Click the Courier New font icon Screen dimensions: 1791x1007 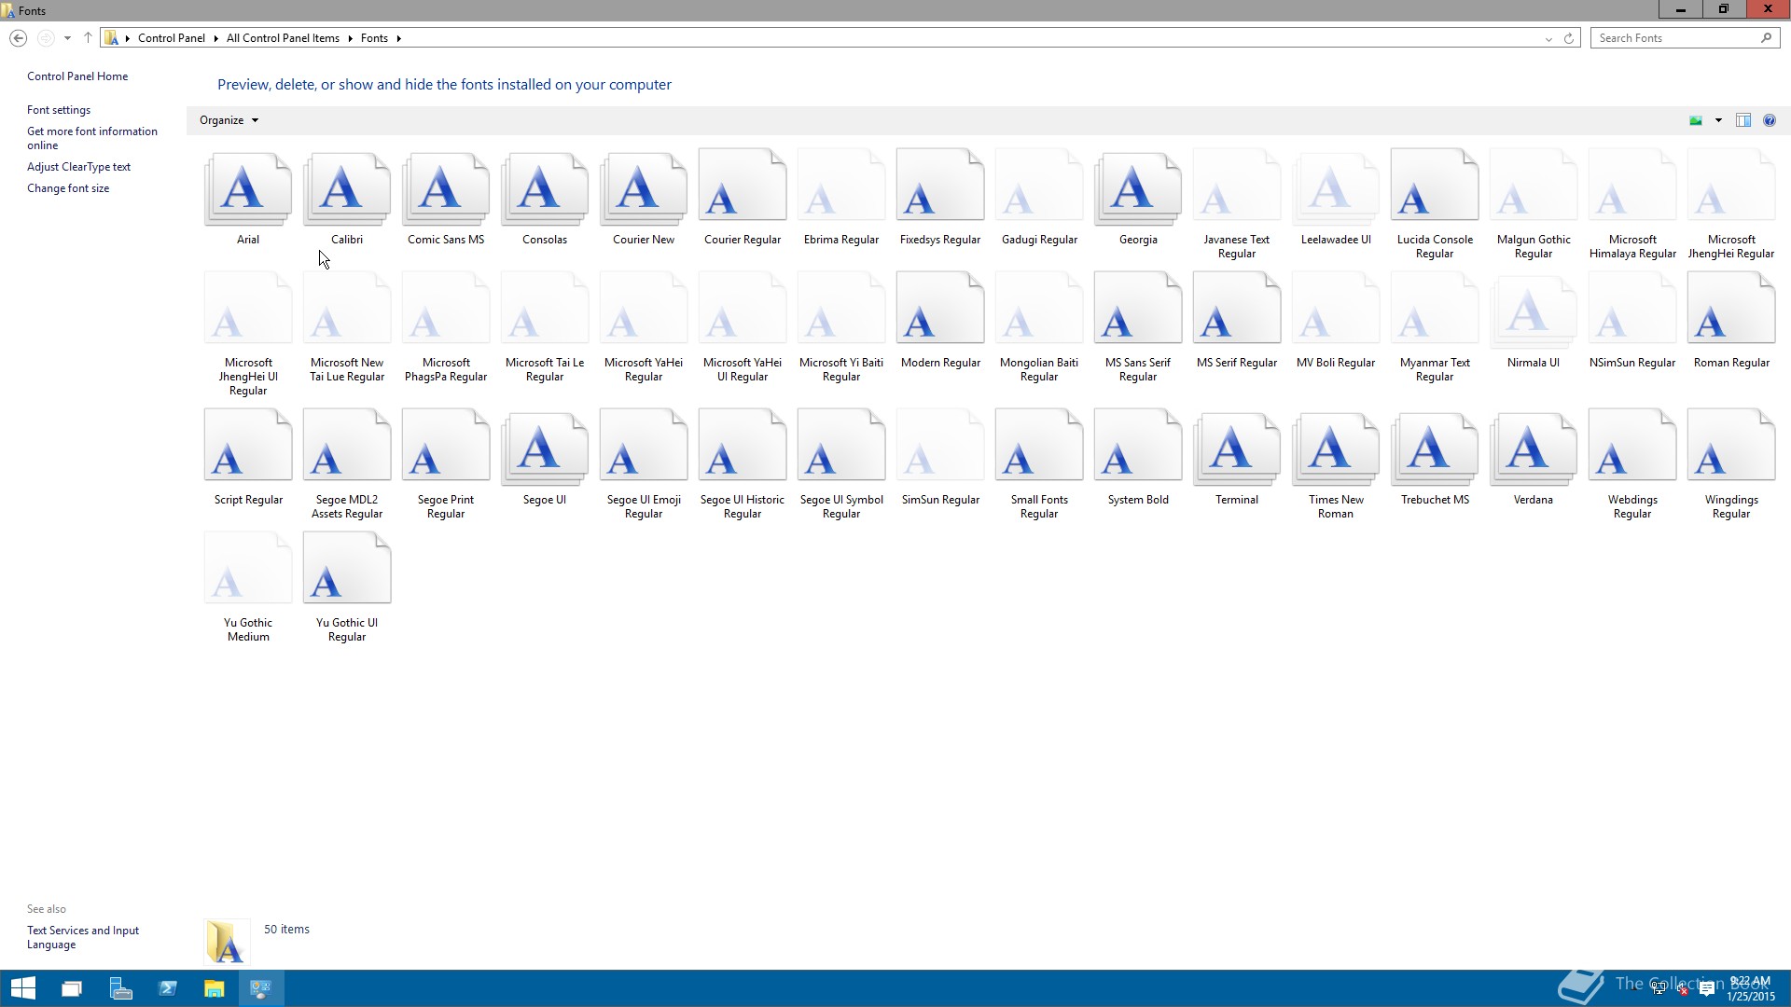[644, 189]
